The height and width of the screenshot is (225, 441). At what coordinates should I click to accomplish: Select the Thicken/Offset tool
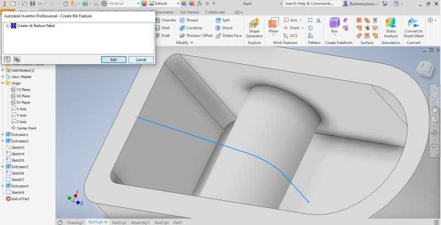point(196,36)
